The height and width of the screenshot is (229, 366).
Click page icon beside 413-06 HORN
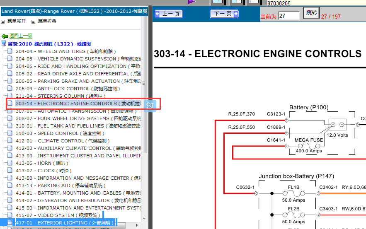tap(10, 163)
